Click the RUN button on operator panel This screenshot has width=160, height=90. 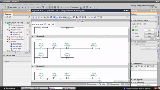pyautogui.click(x=149, y=30)
